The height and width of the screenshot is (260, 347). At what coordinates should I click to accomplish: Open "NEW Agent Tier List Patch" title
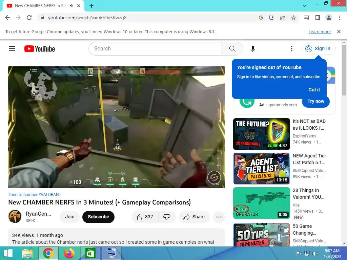pyautogui.click(x=309, y=159)
